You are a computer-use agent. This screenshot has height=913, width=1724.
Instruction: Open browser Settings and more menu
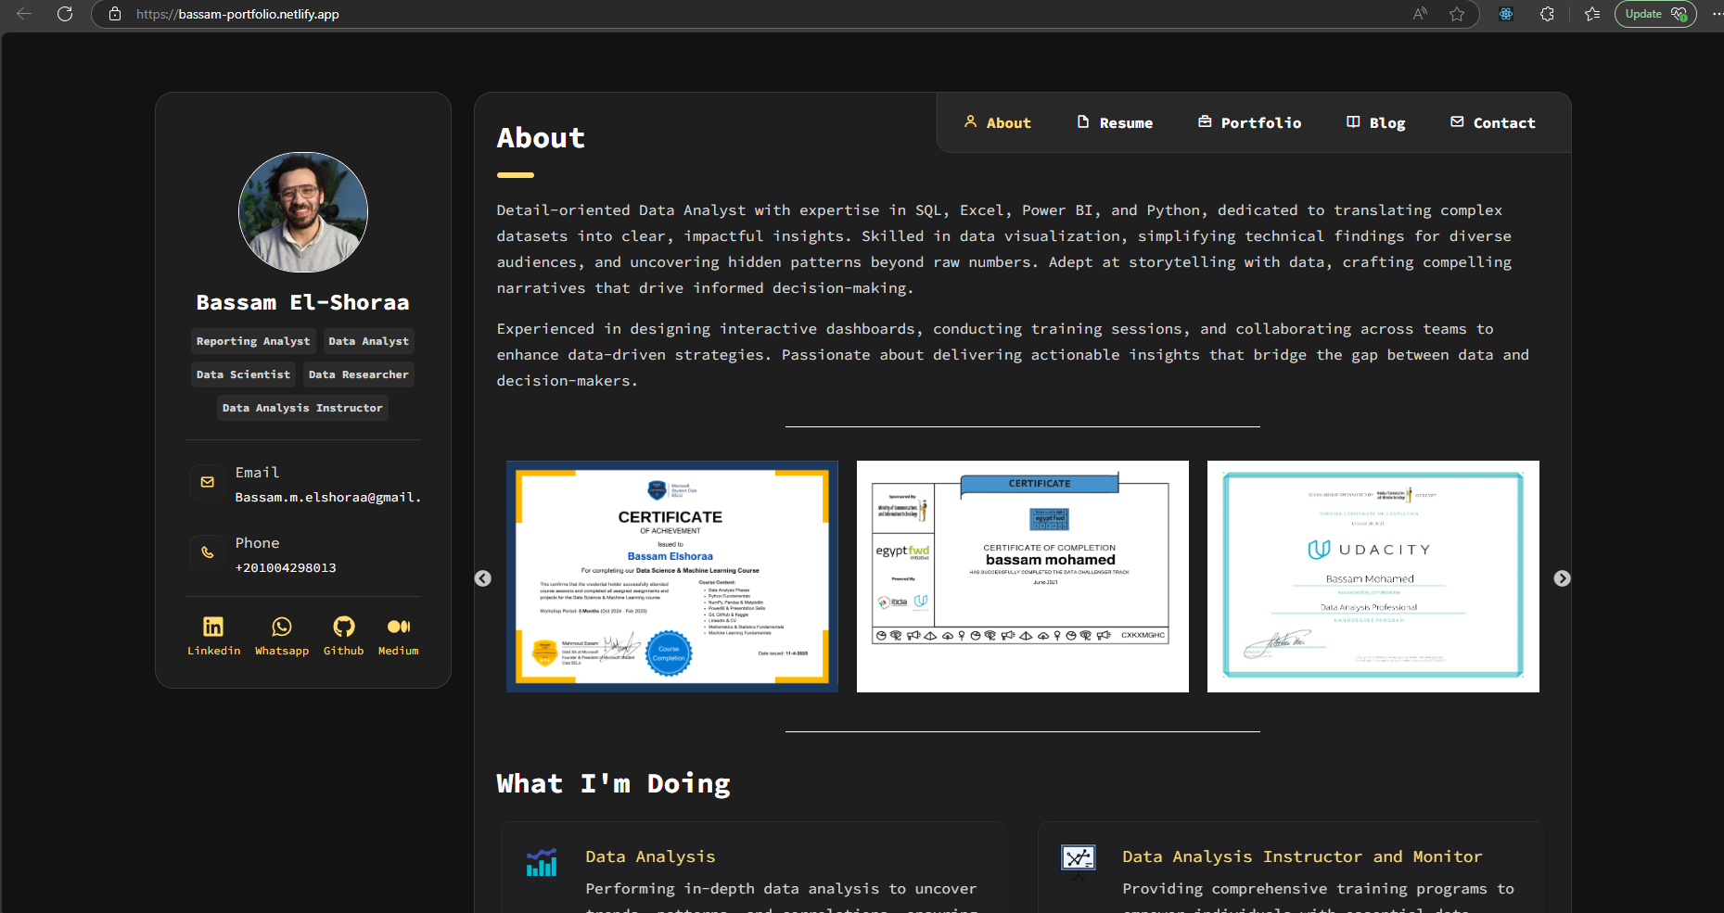pyautogui.click(x=1717, y=14)
